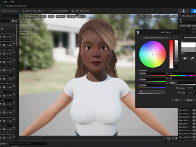Activate the eyedropper color picker

click(x=192, y=58)
